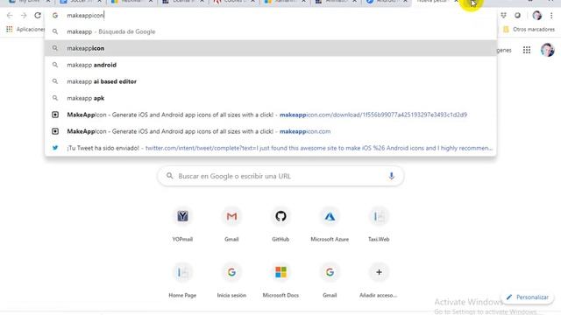The height and width of the screenshot is (315, 561).
Task: Open the Google account avatar on the page
Action: pyautogui.click(x=547, y=50)
